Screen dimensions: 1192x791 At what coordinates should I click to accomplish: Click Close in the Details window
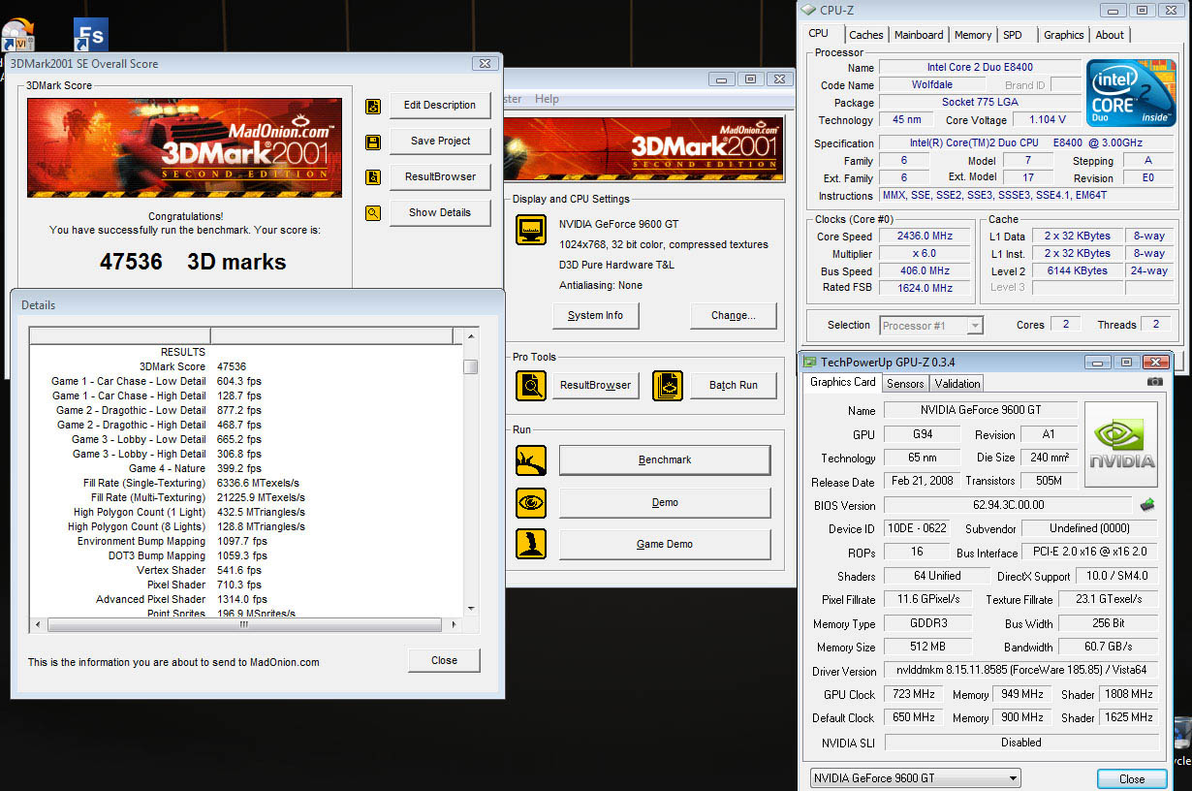tap(444, 661)
